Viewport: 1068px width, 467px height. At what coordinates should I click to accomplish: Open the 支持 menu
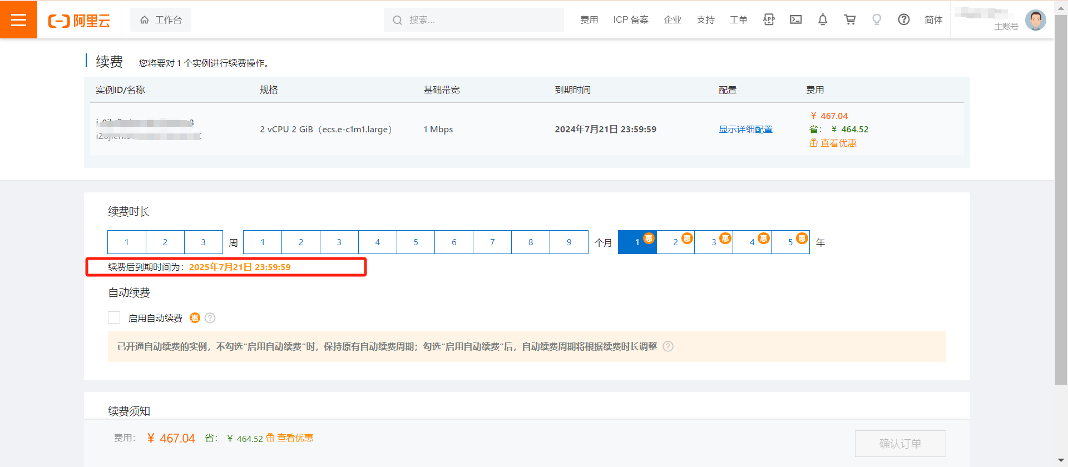pos(705,20)
